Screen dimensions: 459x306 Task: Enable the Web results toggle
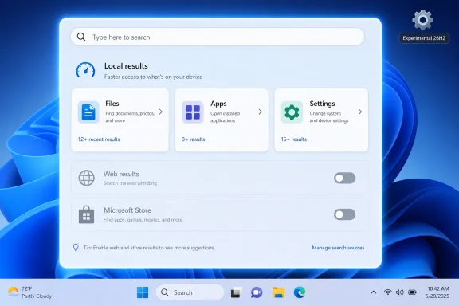click(344, 178)
